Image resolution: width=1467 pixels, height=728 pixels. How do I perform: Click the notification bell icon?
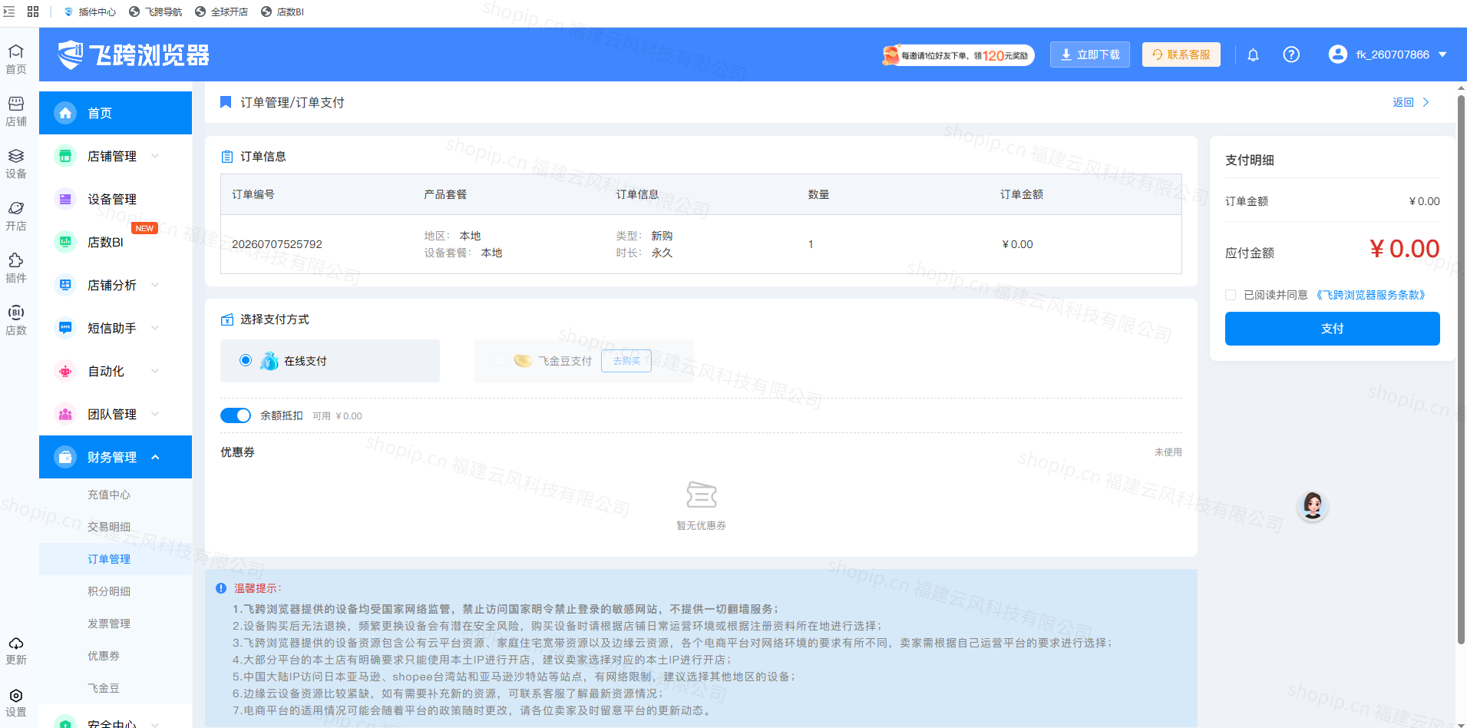1253,55
